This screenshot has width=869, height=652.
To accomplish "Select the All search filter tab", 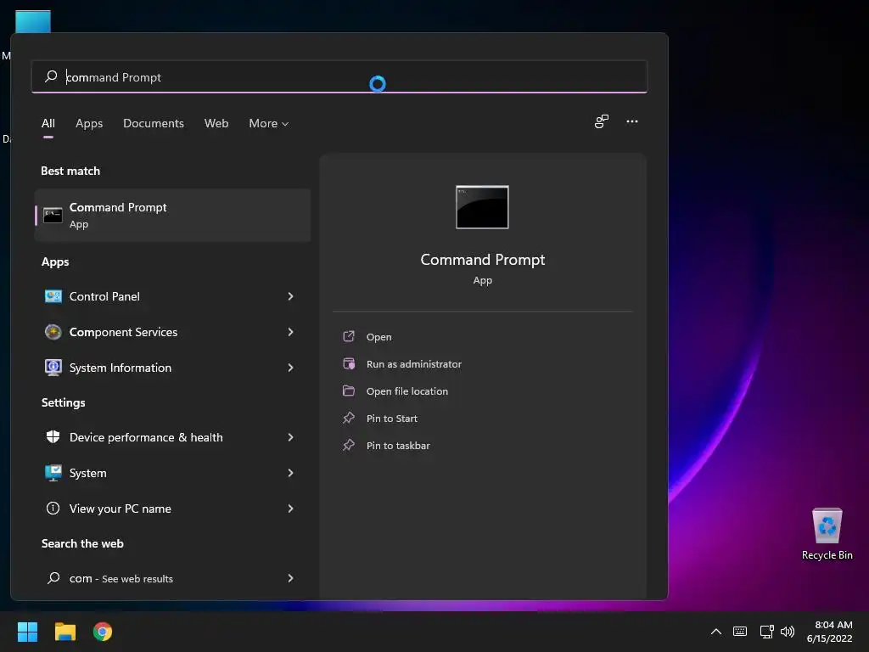I will [48, 123].
